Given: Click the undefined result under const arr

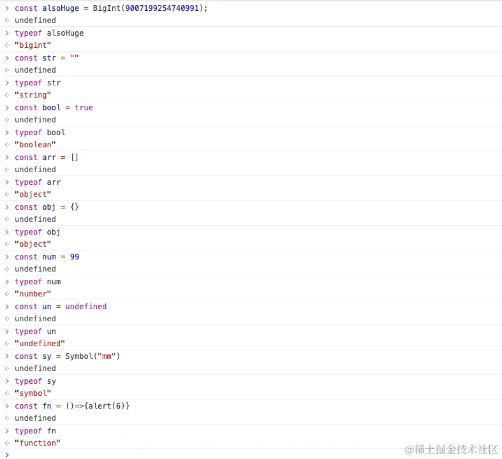Looking at the screenshot, I should [35, 170].
